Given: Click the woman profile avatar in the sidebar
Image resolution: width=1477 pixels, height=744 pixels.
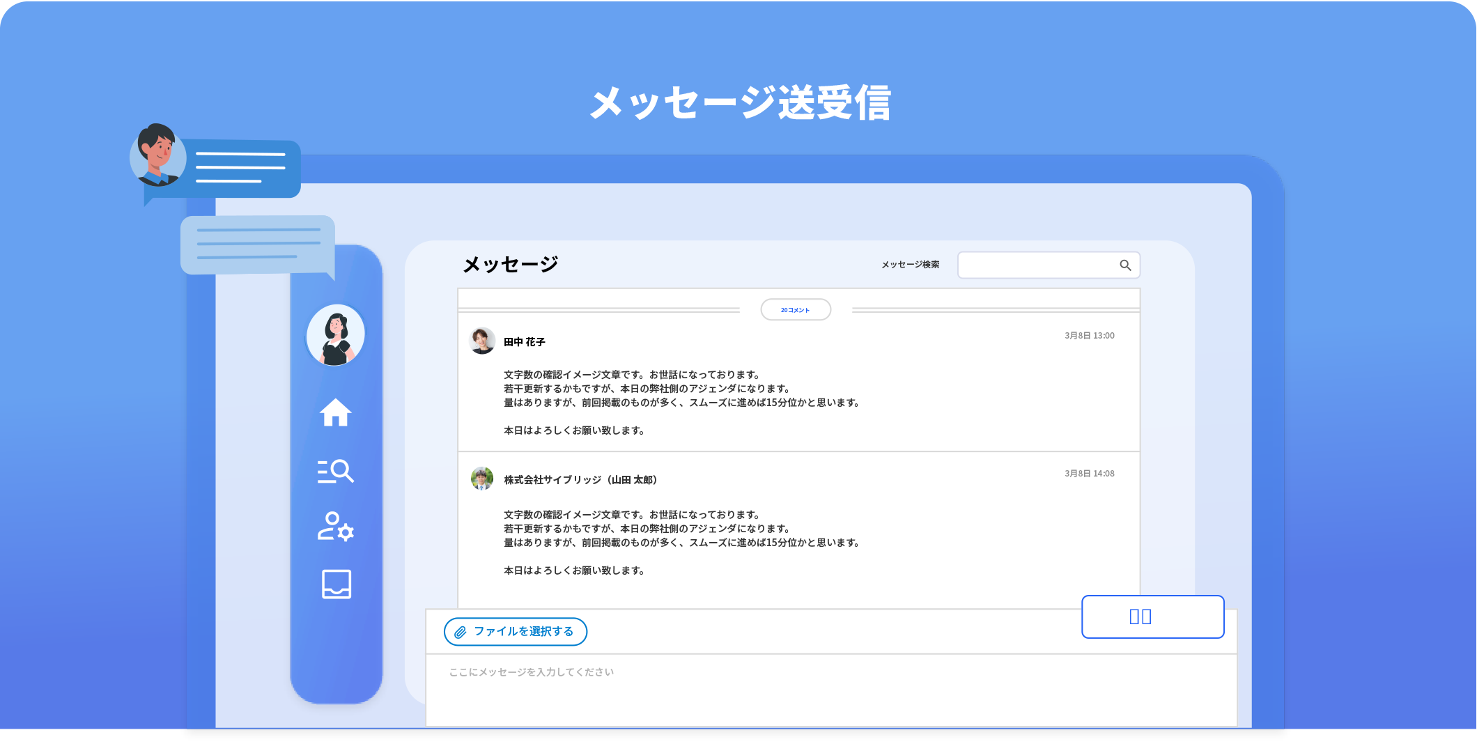Looking at the screenshot, I should (x=336, y=334).
